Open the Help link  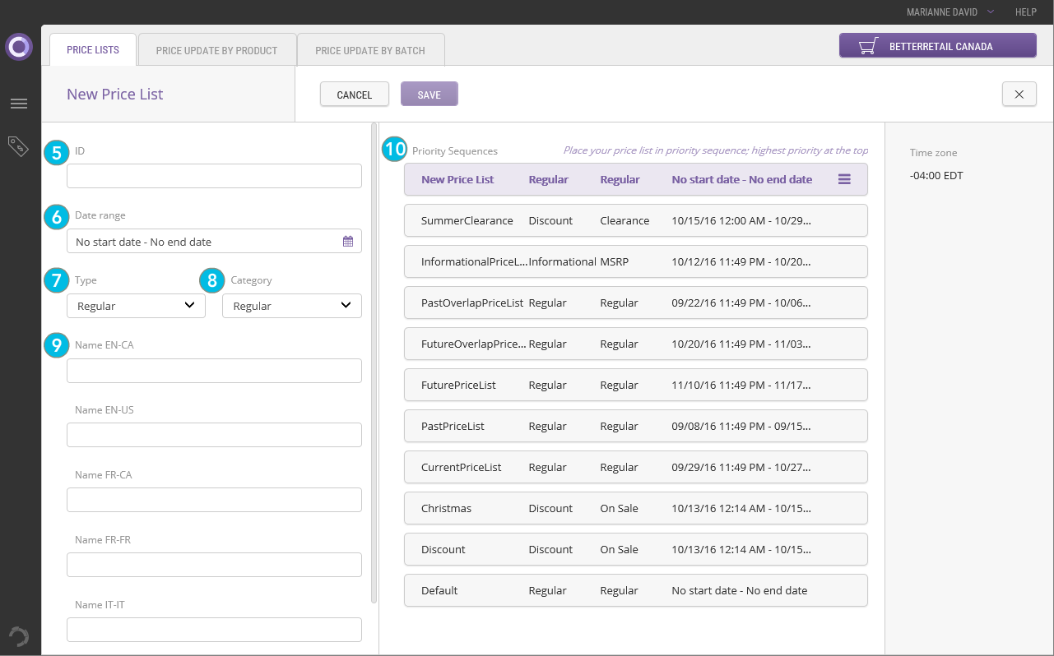[x=1025, y=12]
